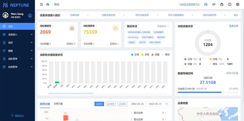Toggle the 离线 legend in group chart
Screen dimensions: 244x121
(166, 55)
